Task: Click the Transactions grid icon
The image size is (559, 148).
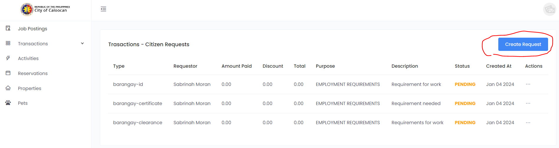Action: click(8, 43)
